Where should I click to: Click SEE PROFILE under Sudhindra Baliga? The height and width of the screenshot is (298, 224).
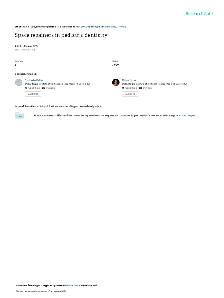coord(33,94)
